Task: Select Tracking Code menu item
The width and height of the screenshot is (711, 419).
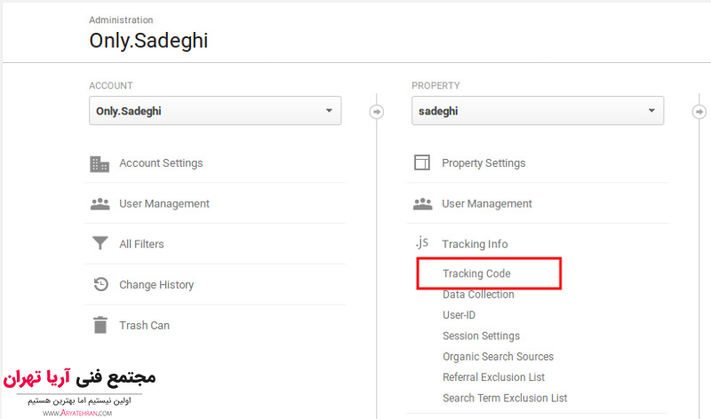Action: pos(476,273)
